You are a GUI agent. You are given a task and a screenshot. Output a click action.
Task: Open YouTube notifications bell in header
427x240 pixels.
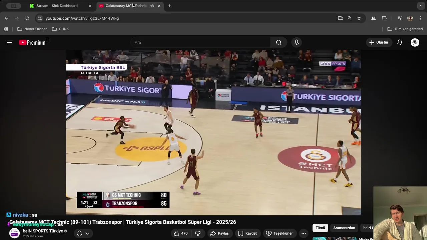400,42
